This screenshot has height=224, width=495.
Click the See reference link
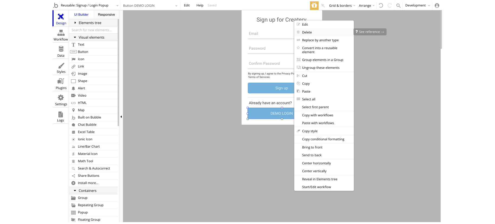[x=370, y=32]
